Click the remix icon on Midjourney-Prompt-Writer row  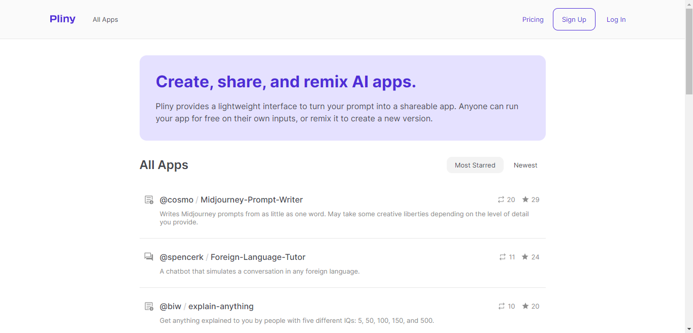[x=501, y=200]
